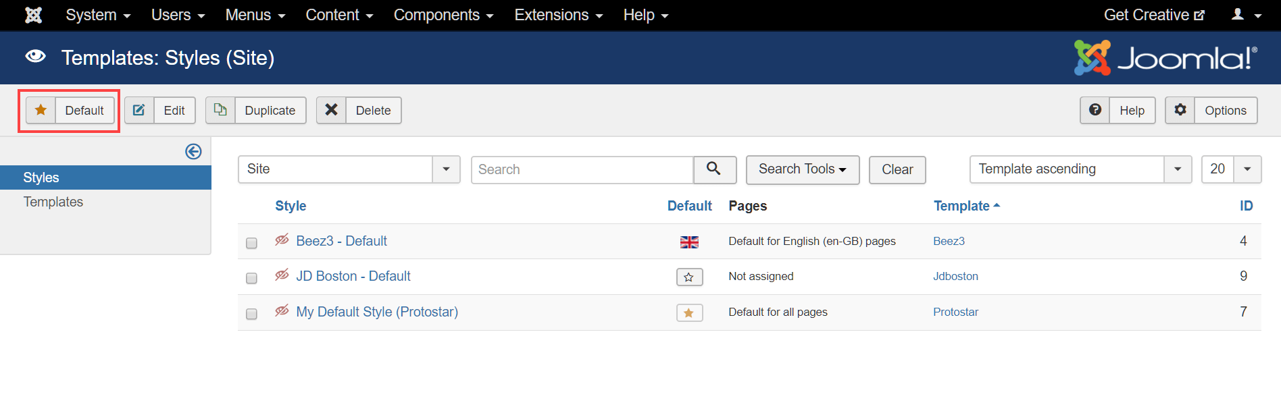Click the British flag in the Beez3 row
The height and width of the screenshot is (411, 1281).
[x=689, y=242]
